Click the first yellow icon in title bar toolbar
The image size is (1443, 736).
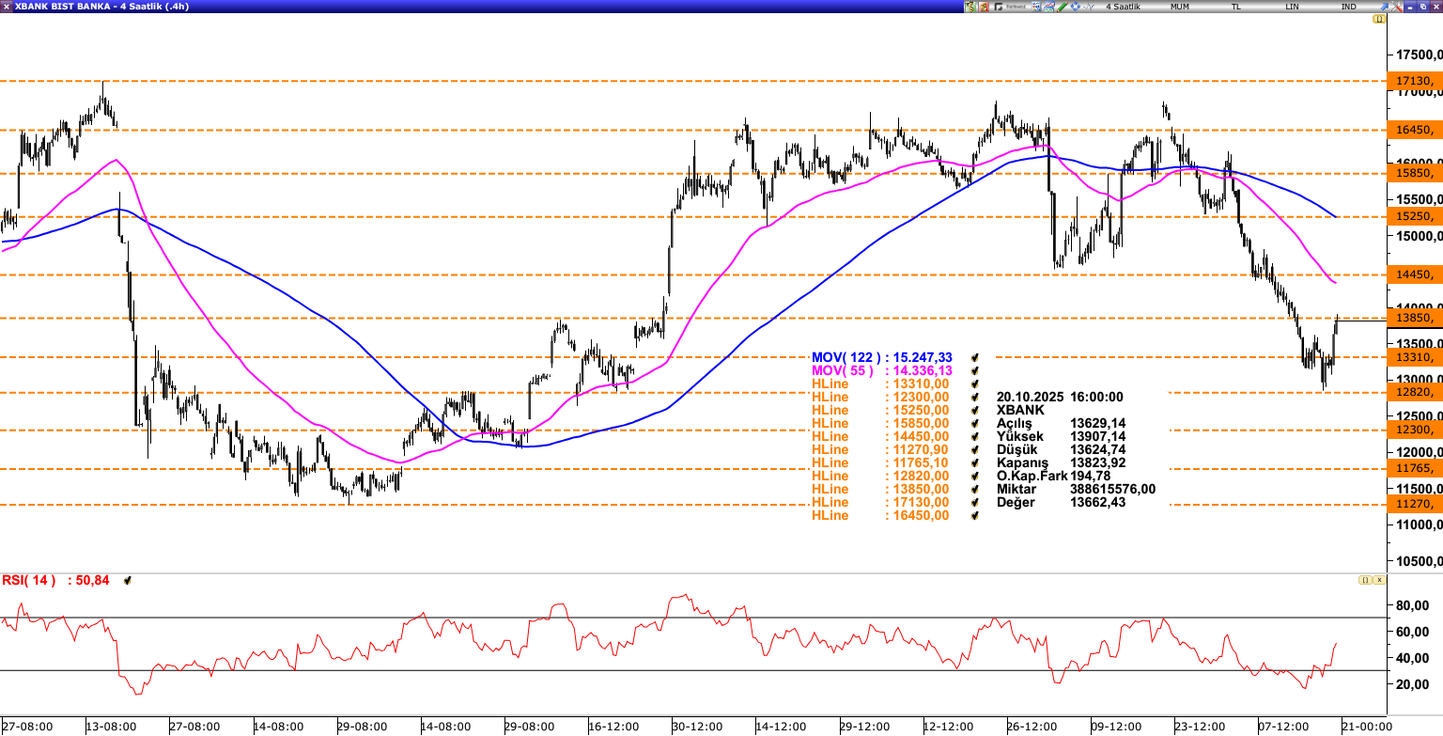pyautogui.click(x=970, y=7)
